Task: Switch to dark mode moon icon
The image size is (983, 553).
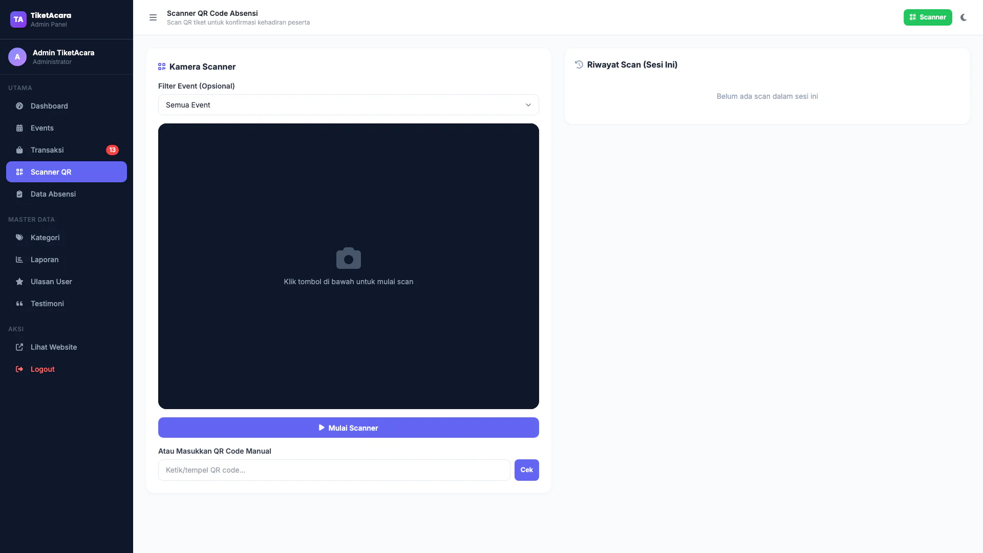Action: [x=964, y=17]
